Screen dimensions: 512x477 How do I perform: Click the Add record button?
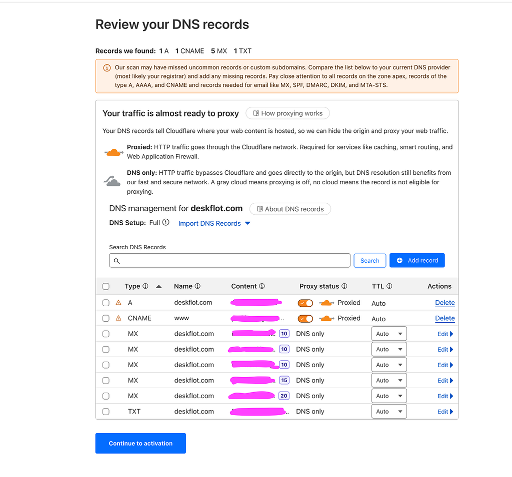417,260
